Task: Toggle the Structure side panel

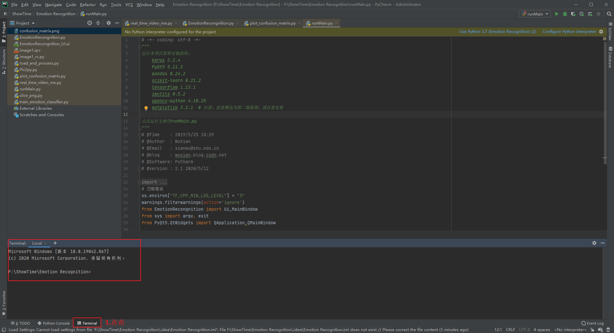Action: (x=4, y=62)
